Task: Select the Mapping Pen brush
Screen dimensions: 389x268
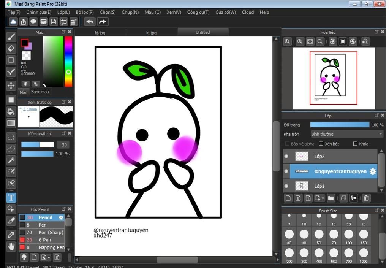Action: tap(42, 247)
